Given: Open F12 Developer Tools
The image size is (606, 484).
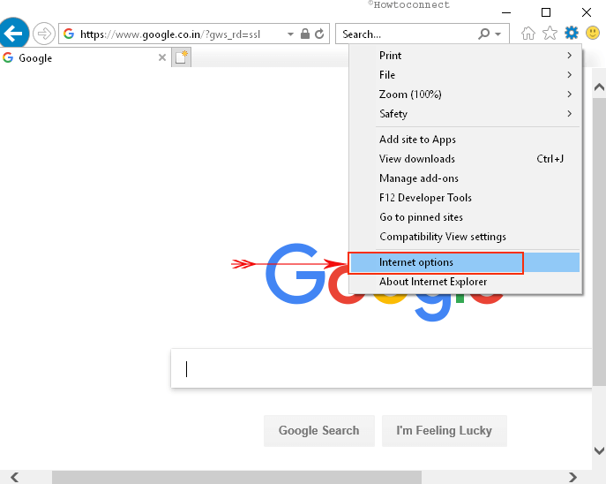Looking at the screenshot, I should coord(466,198).
